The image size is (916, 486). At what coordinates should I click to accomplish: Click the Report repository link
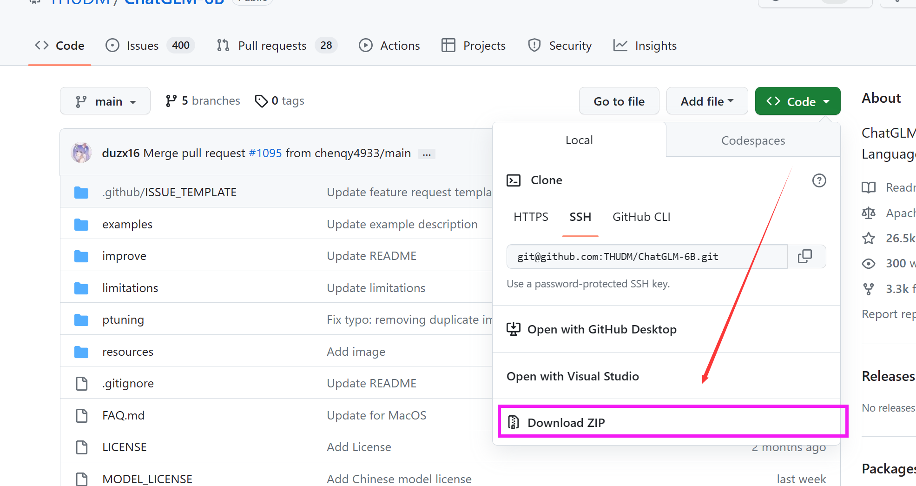click(889, 314)
